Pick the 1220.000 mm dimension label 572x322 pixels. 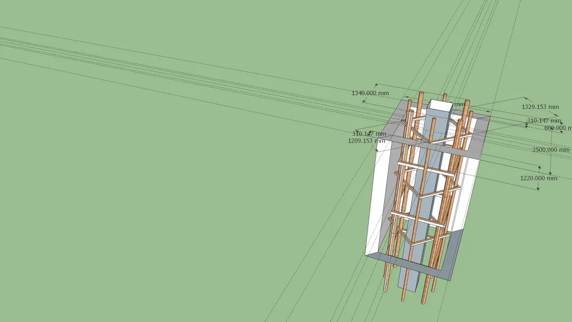[538, 178]
